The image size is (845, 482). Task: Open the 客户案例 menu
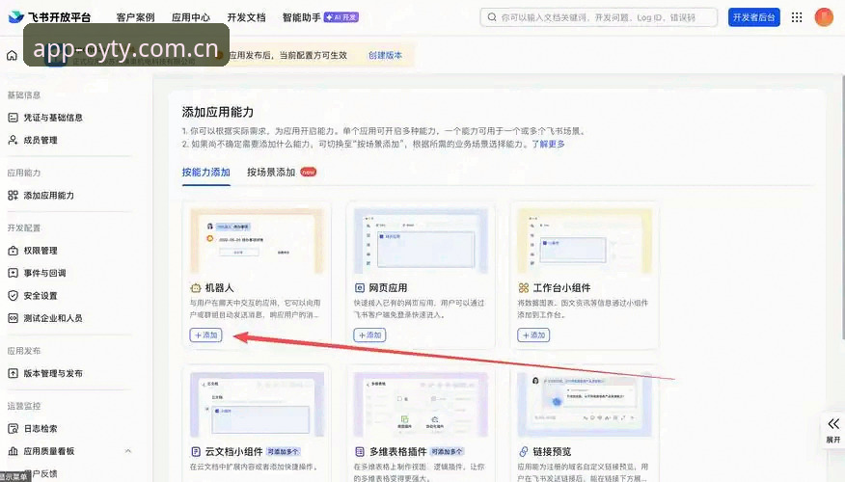135,17
